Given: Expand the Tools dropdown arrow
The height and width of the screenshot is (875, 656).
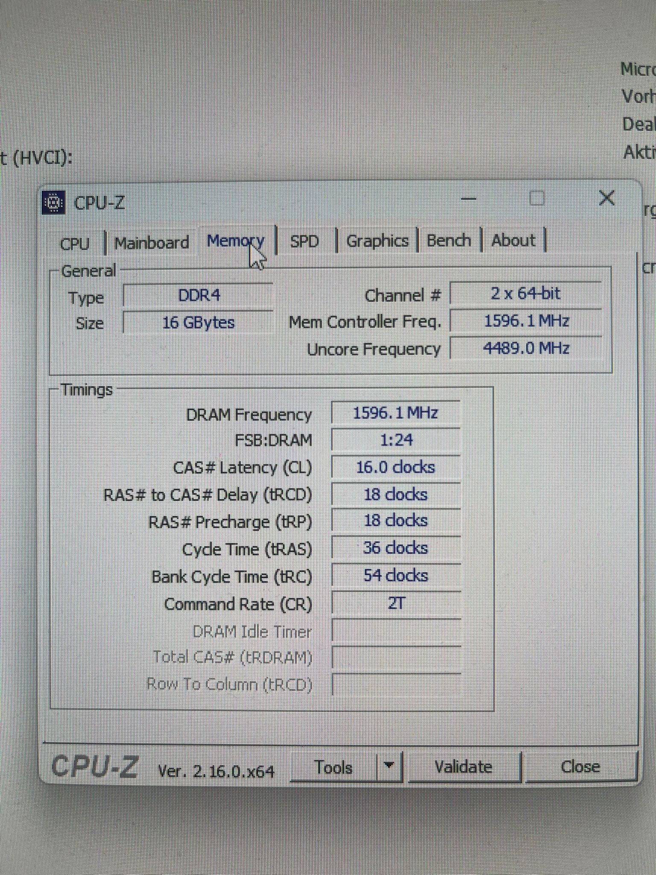Looking at the screenshot, I should [389, 766].
